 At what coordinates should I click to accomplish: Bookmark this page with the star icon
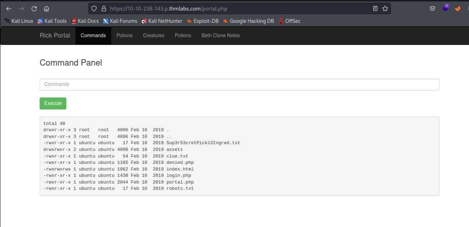[x=385, y=8]
